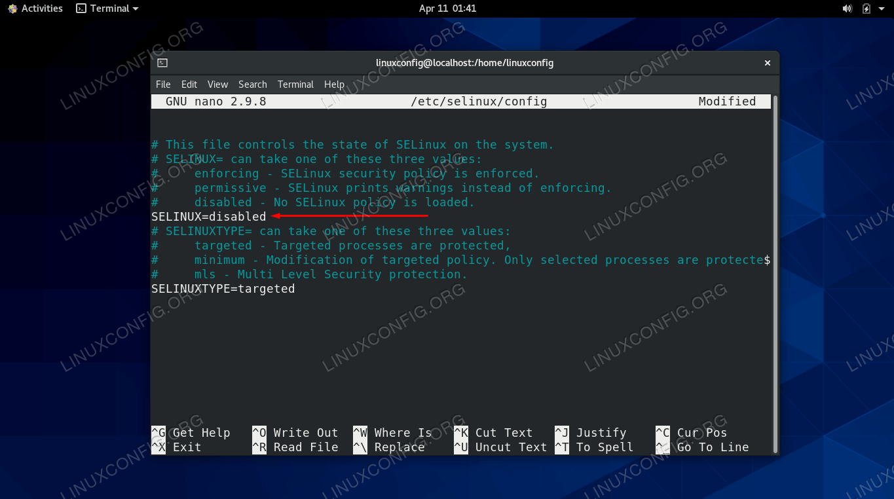Screen dimensions: 894x499
Task: Click the '^G Get Help' shortcut
Action: (x=191, y=433)
